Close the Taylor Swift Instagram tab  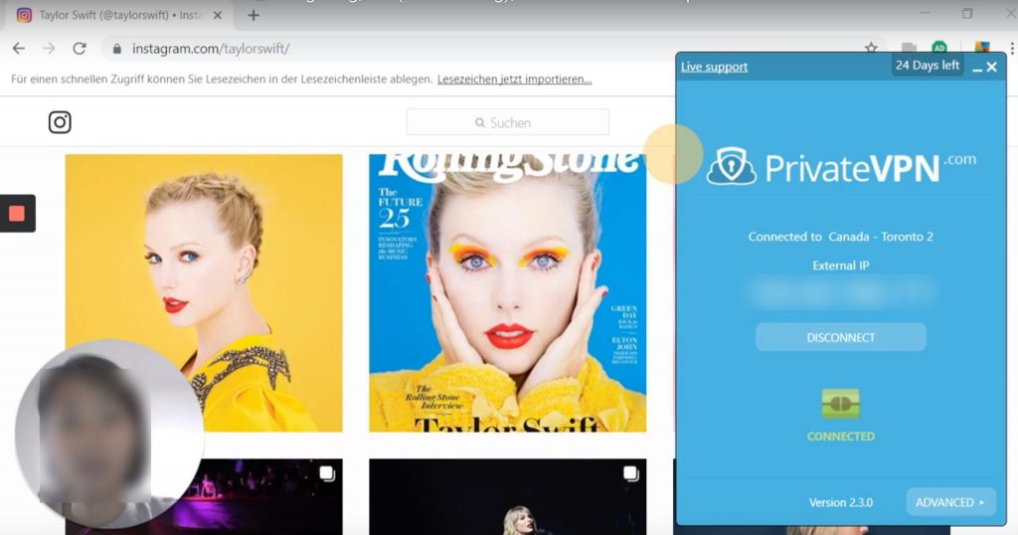tap(218, 15)
